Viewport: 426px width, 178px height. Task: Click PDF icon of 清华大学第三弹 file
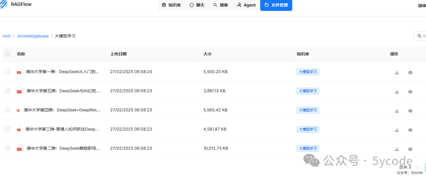(19, 129)
